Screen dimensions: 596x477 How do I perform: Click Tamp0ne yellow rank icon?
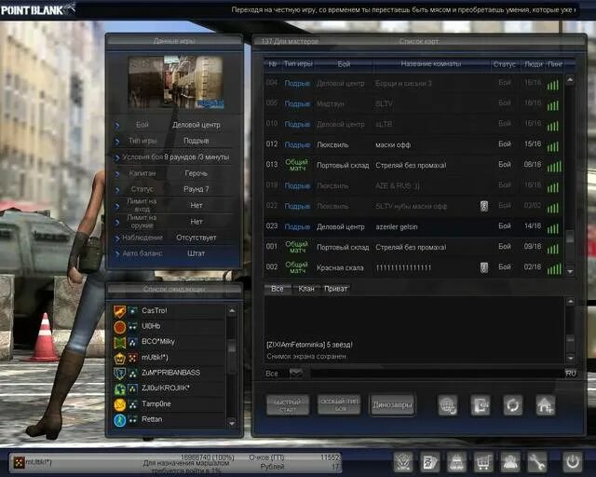(119, 404)
